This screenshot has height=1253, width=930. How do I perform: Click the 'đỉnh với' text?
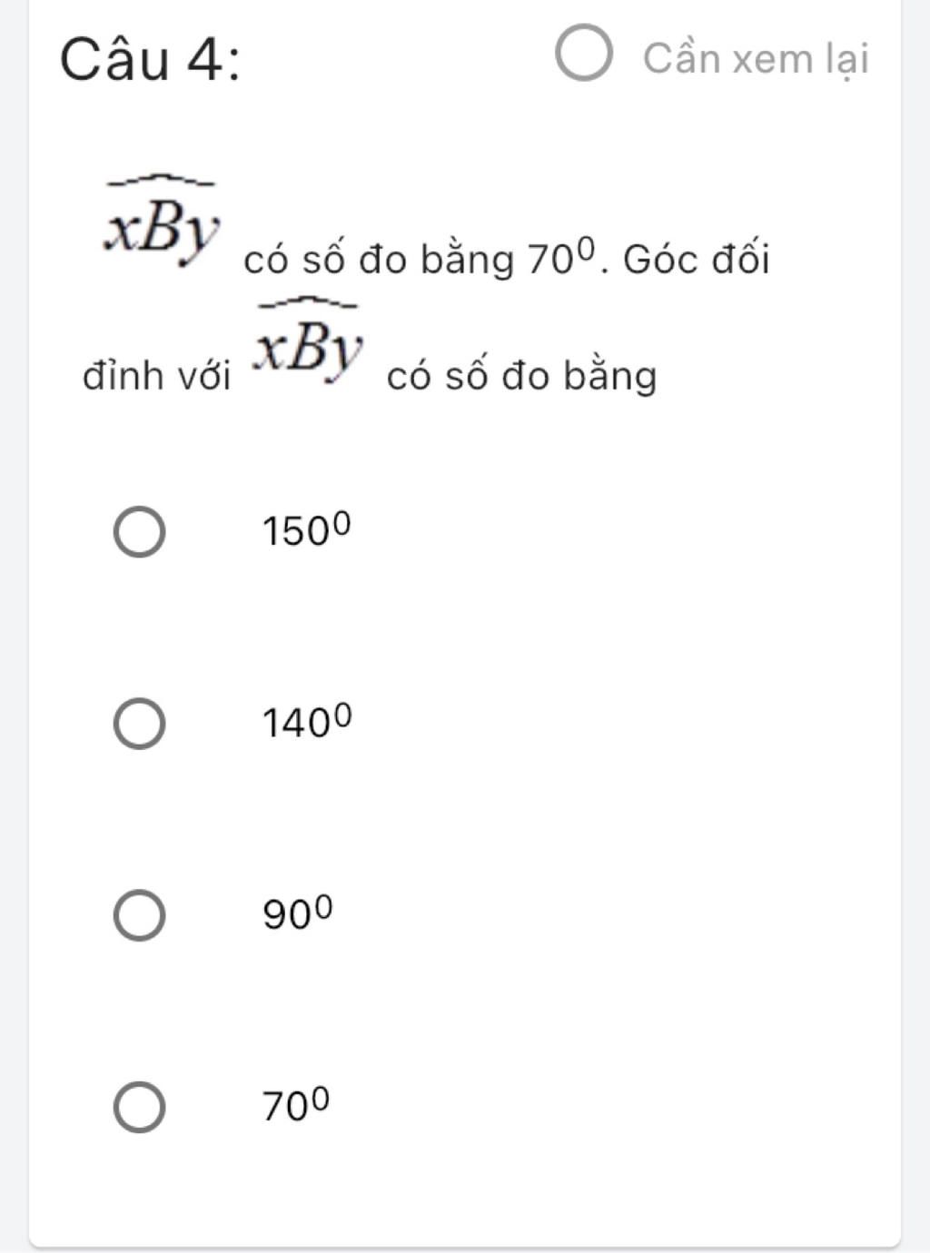[157, 376]
